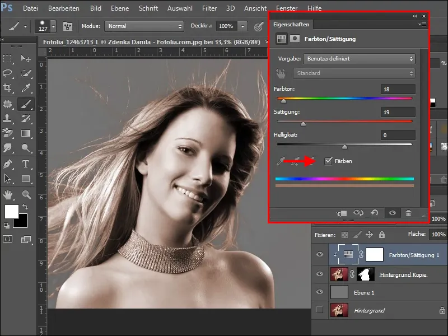Select the History Brush tool

coord(26,119)
